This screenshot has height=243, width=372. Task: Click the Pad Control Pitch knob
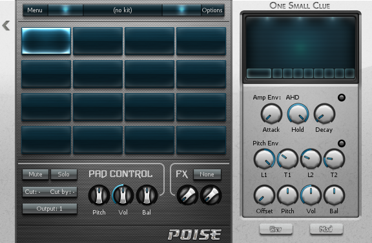[x=99, y=195]
